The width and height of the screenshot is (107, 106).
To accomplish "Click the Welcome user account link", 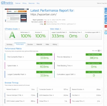I will 102,3.
